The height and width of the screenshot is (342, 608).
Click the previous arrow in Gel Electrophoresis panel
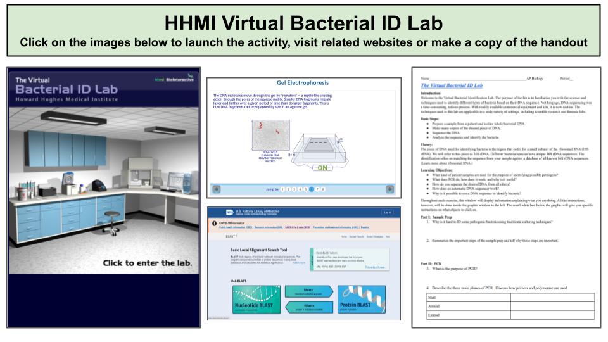(217, 189)
